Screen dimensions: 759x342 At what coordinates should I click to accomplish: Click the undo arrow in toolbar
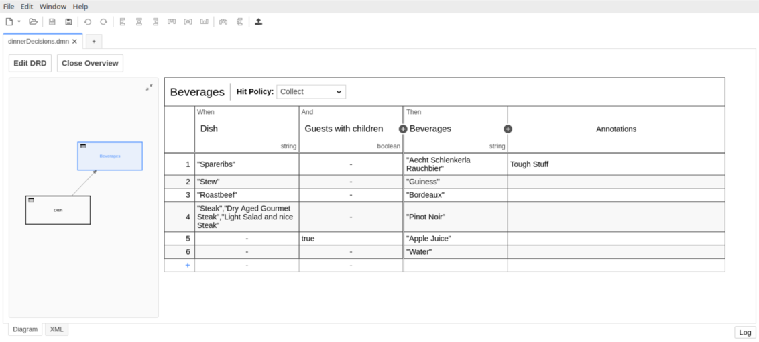(88, 22)
